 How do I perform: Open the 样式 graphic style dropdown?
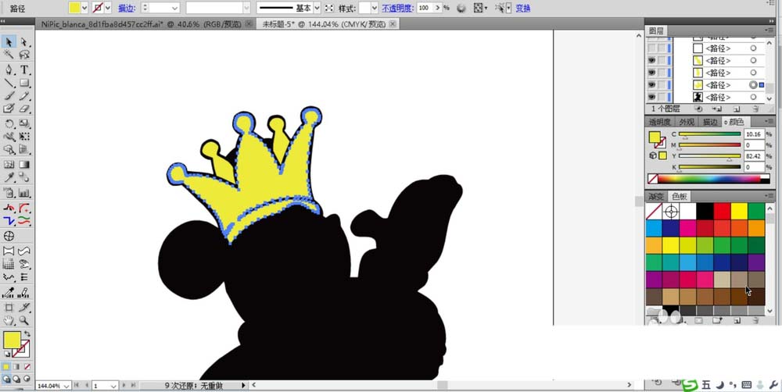pyautogui.click(x=375, y=8)
